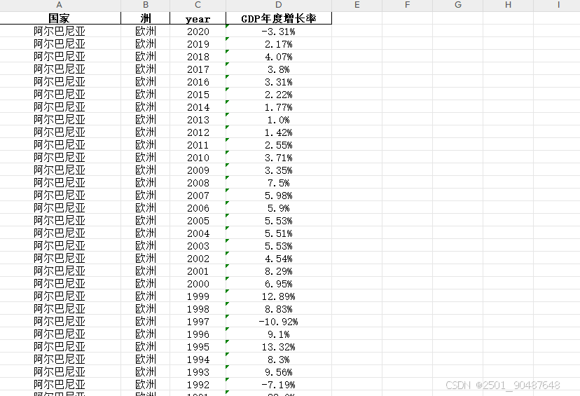Viewport: 580px width, 396px height.
Task: Select the cell showing 5.9%
Action: 279,208
